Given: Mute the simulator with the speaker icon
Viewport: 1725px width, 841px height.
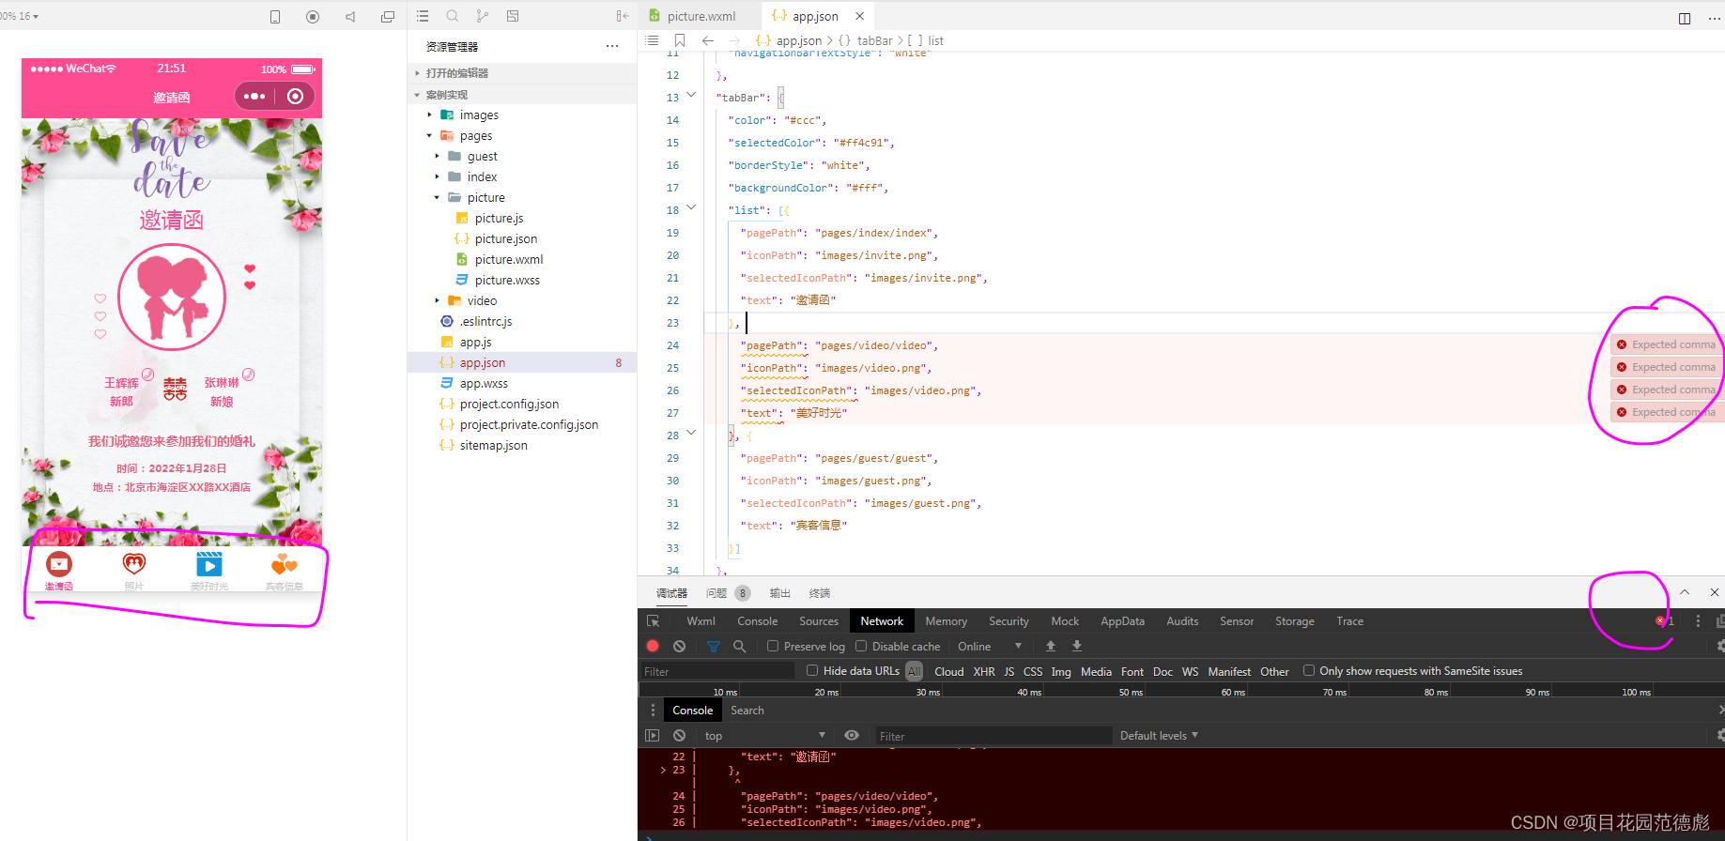Looking at the screenshot, I should click(x=350, y=17).
